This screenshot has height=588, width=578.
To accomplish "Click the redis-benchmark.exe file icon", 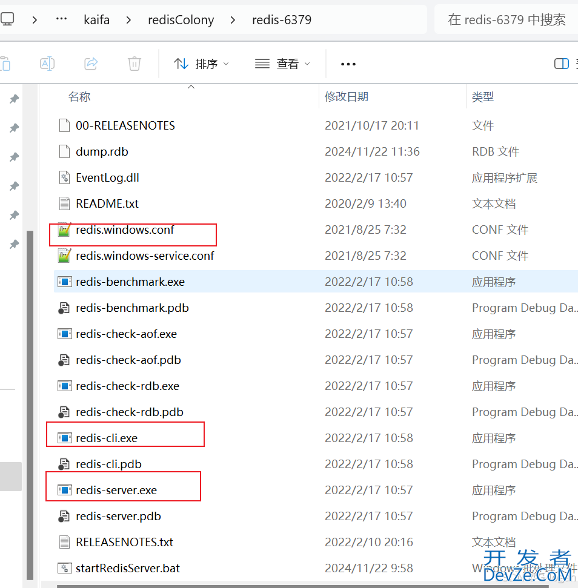I will point(64,282).
